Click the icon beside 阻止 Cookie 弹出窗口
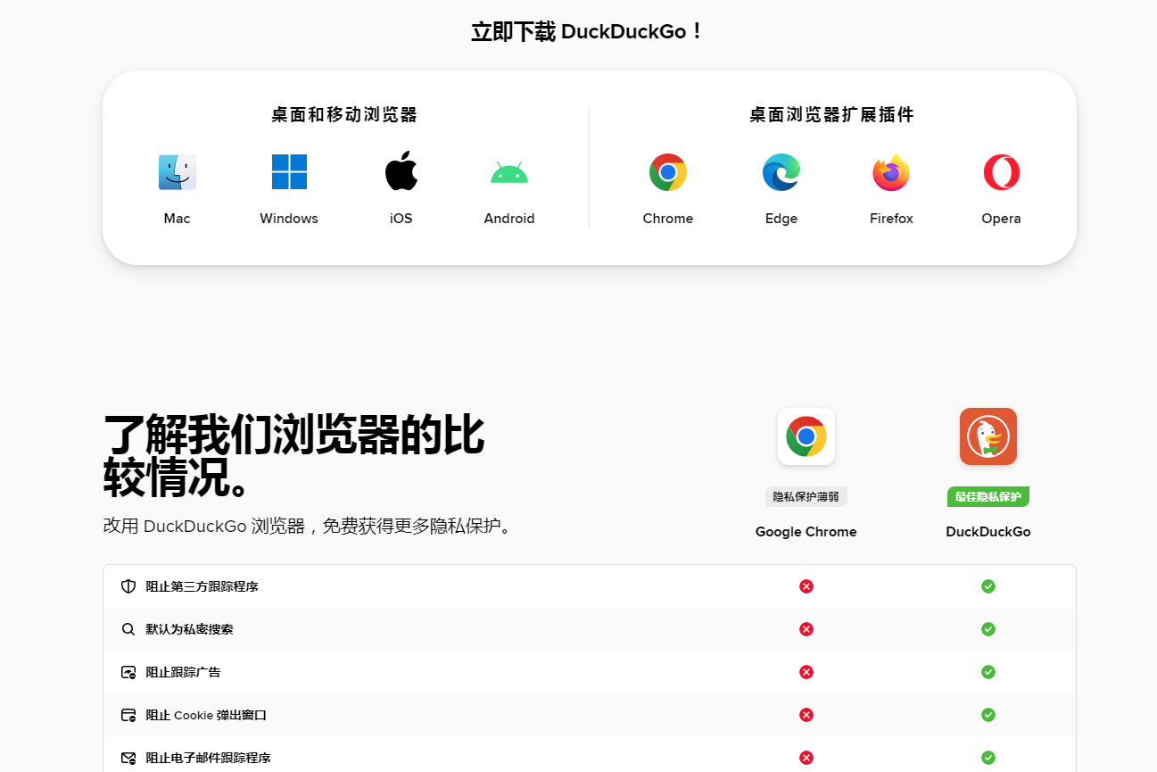Screen dimensions: 1157x772 (x=128, y=715)
